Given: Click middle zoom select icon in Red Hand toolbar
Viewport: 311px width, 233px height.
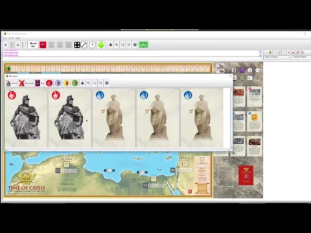Looking at the screenshot, I should 95,83.
